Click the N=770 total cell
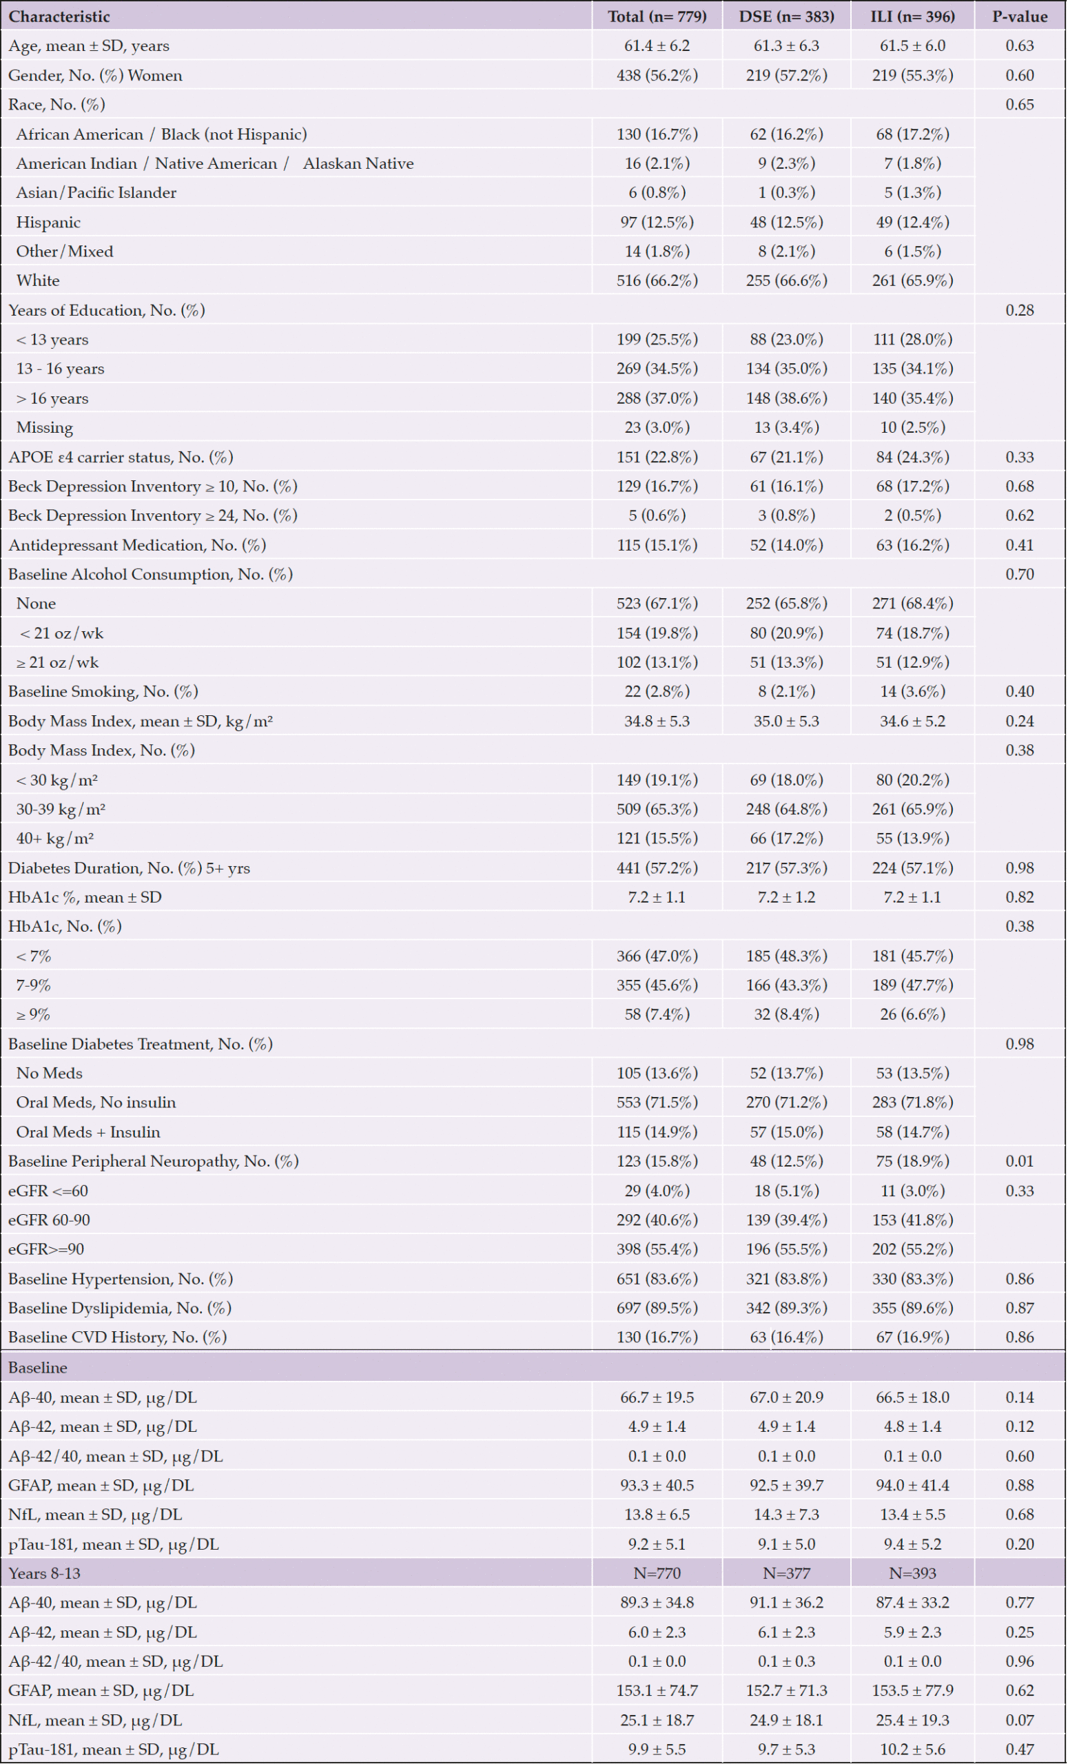This screenshot has width=1068, height=1764. pyautogui.click(x=657, y=1573)
